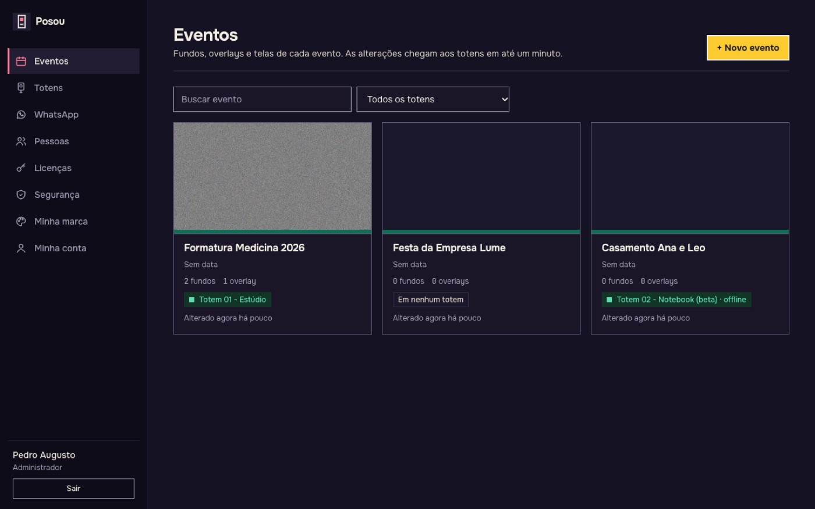Expand the Todos os totens dropdown
815x509 pixels.
coord(433,99)
